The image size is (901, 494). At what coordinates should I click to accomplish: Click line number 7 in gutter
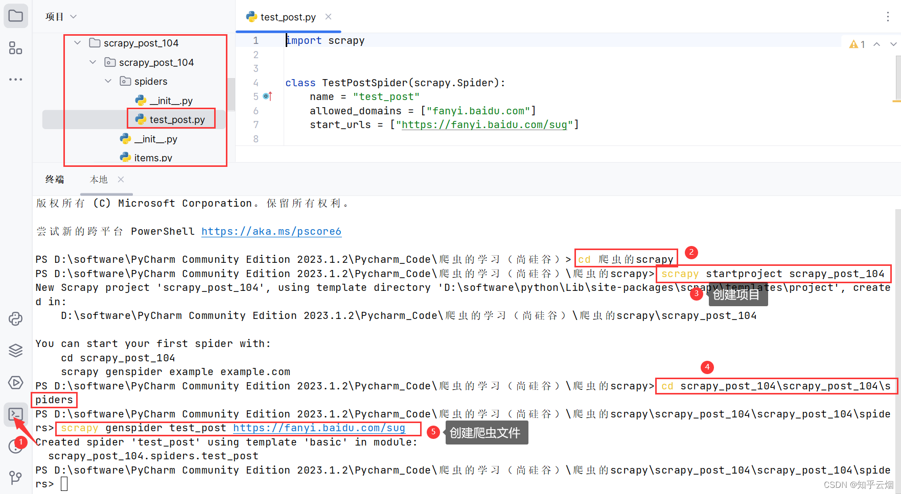[256, 125]
